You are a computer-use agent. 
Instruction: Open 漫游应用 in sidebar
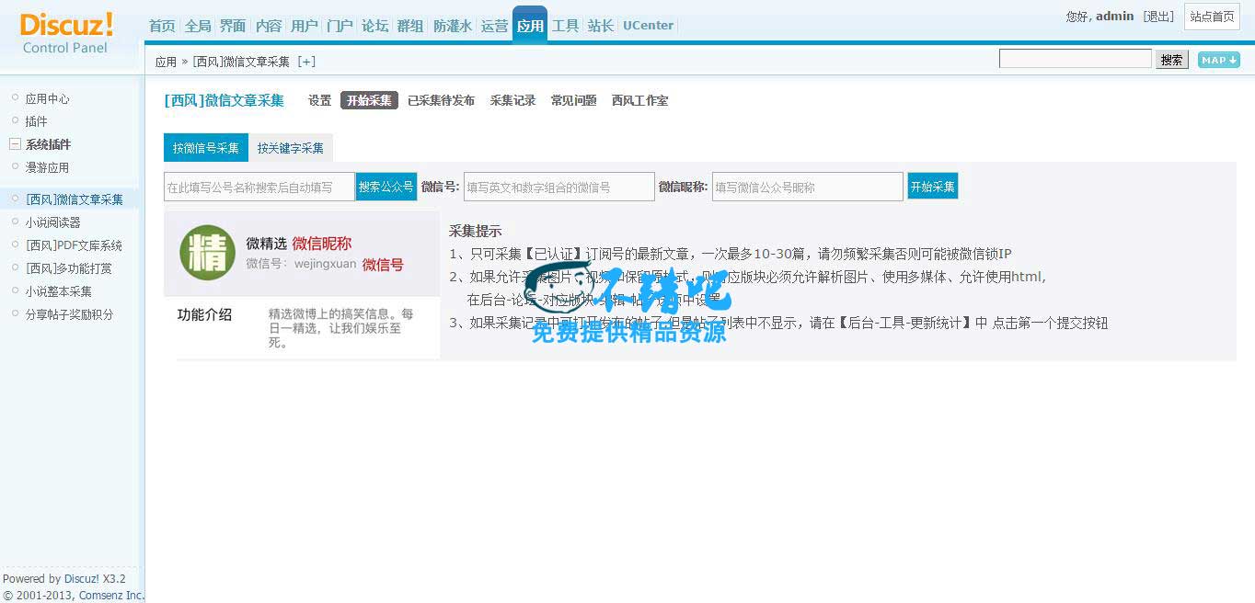(47, 167)
